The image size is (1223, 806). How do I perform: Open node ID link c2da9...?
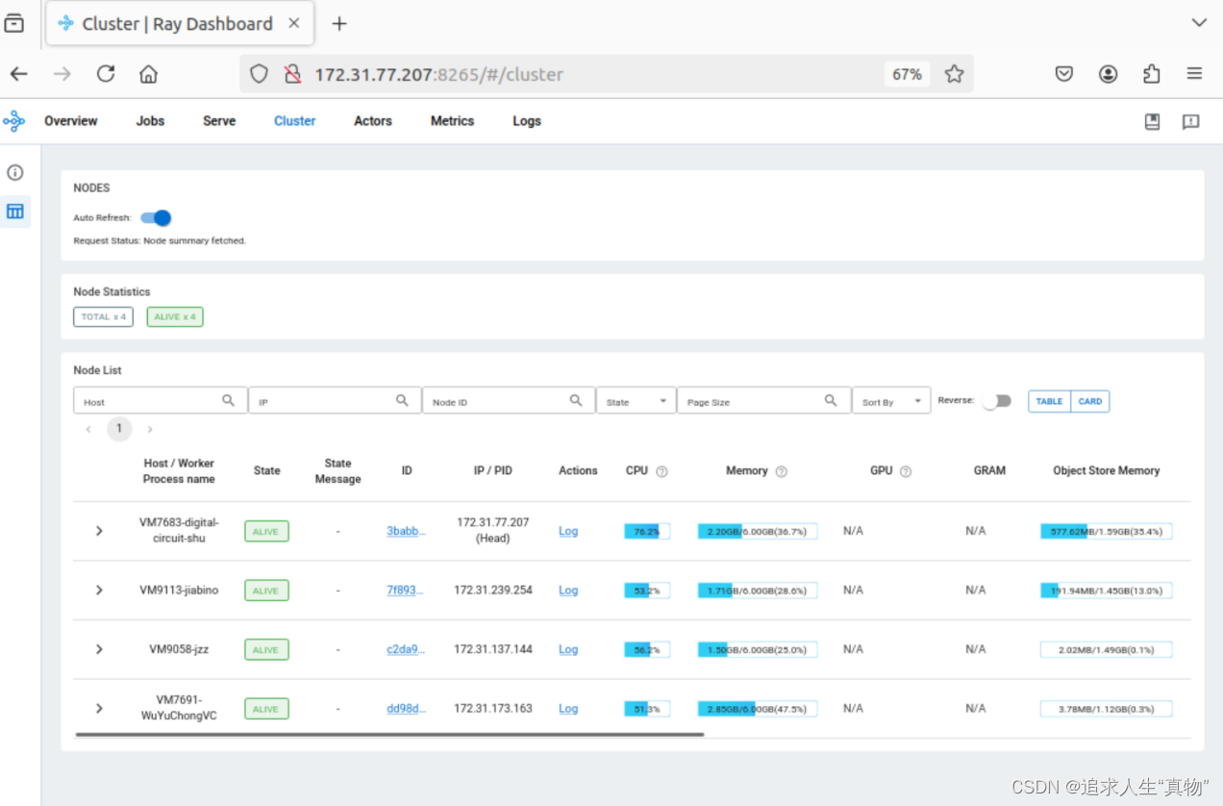406,650
